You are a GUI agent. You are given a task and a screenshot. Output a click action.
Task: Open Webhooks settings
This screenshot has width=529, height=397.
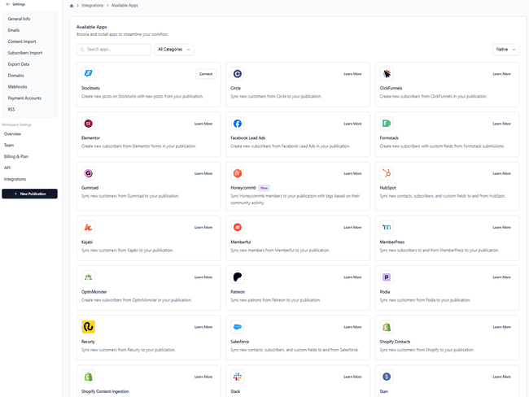(17, 87)
